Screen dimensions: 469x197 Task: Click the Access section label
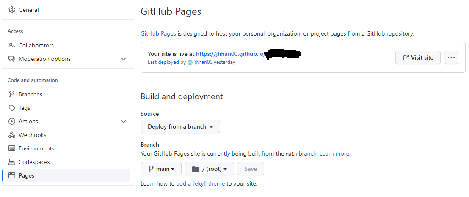[15, 31]
